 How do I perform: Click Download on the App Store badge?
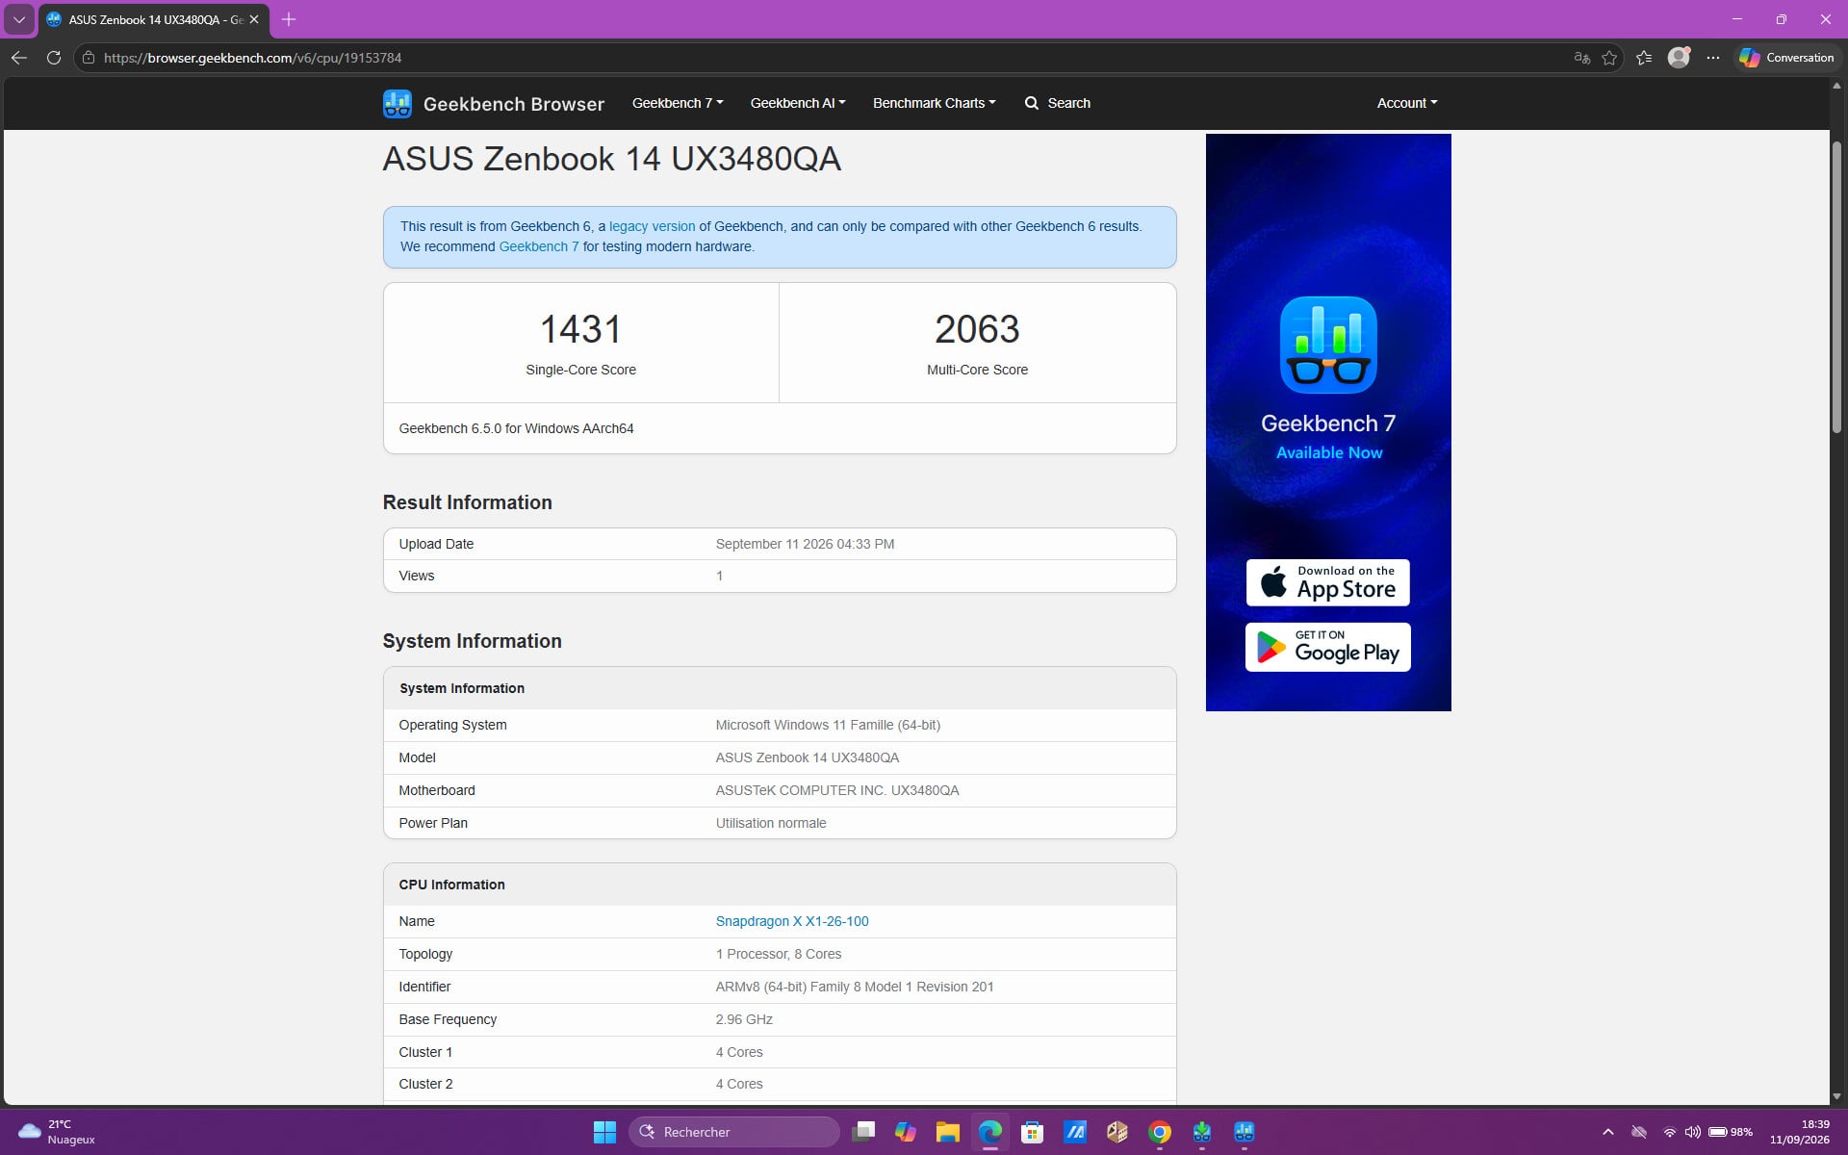pos(1328,582)
